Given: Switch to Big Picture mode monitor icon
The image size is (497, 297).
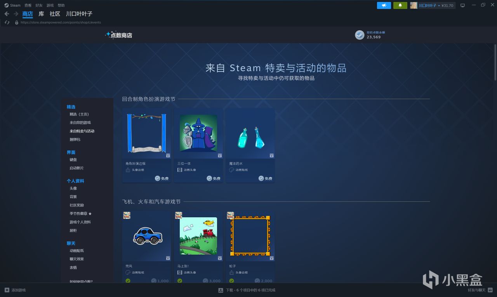Looking at the screenshot, I should click(462, 5).
